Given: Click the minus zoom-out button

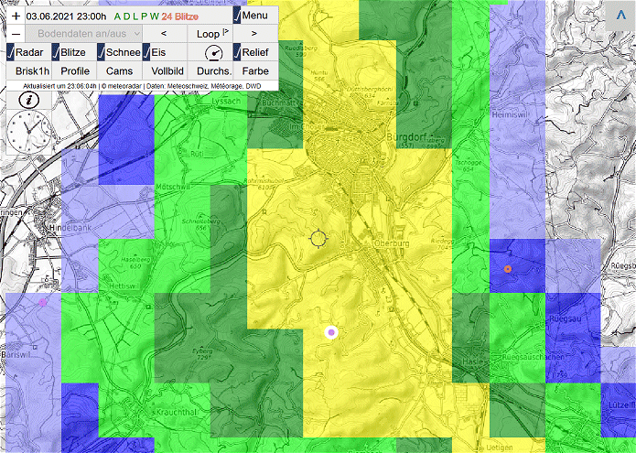Looking at the screenshot, I should tap(16, 33).
